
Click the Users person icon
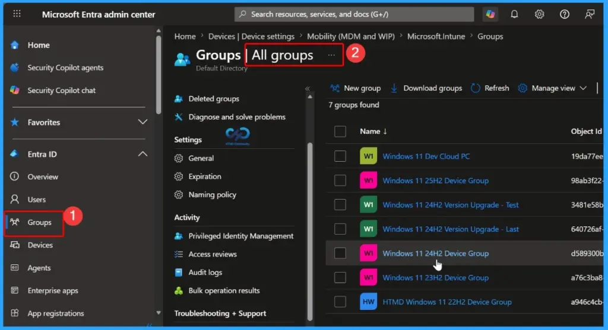click(x=15, y=199)
